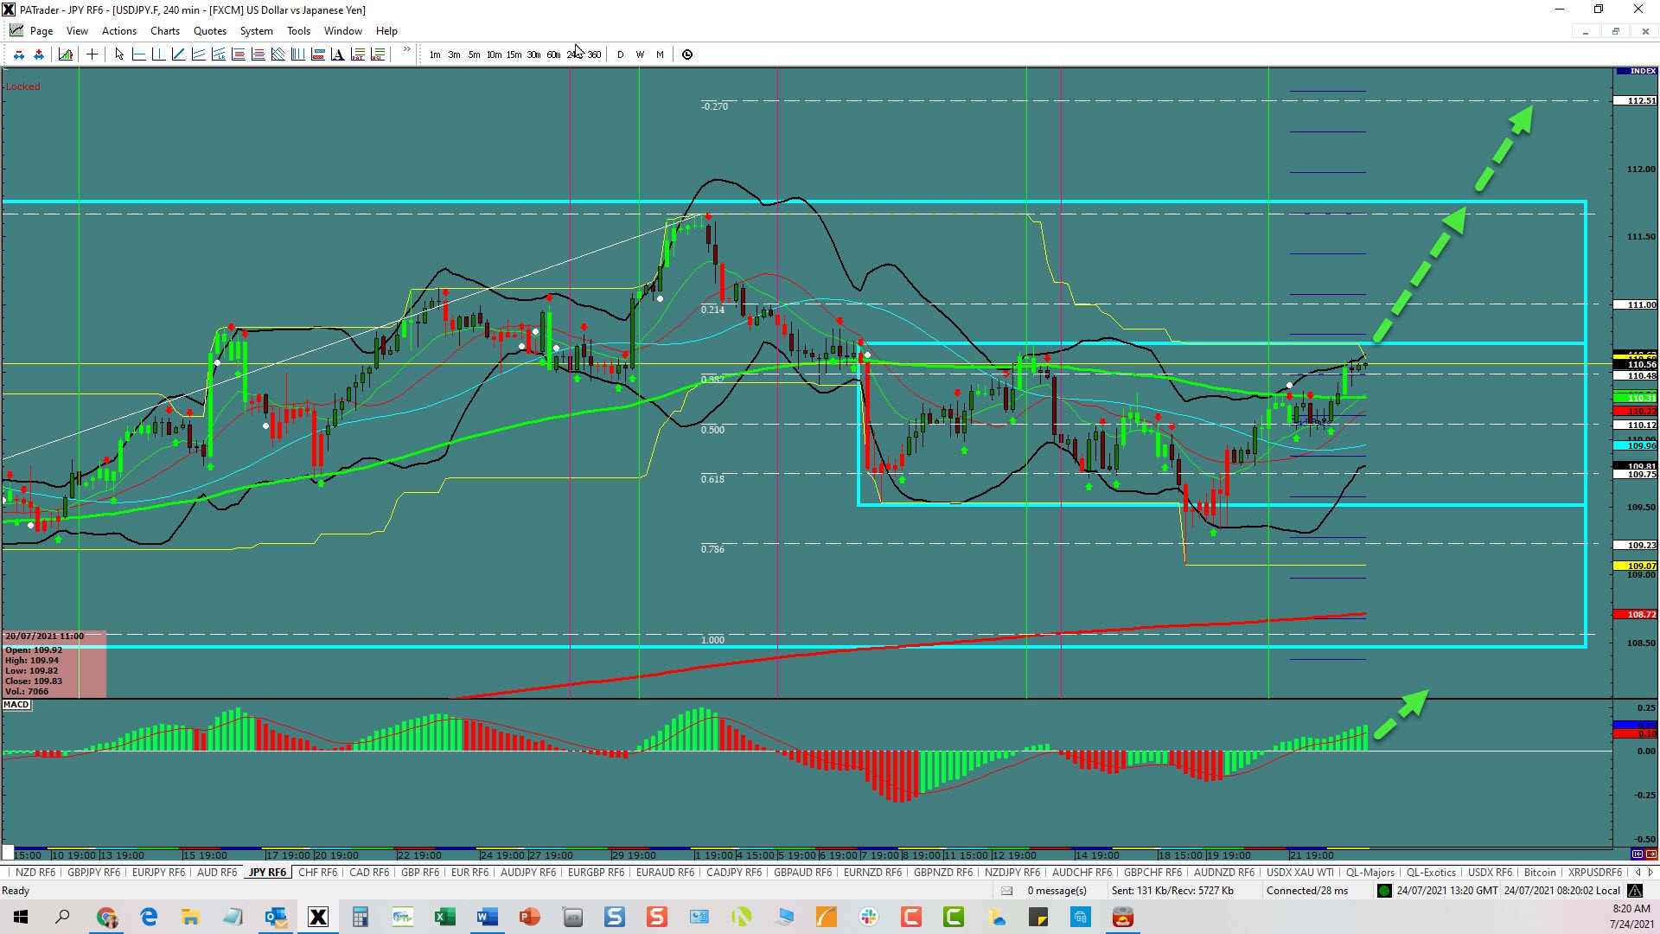Open the Charts menu
This screenshot has height=934, width=1660.
(164, 31)
